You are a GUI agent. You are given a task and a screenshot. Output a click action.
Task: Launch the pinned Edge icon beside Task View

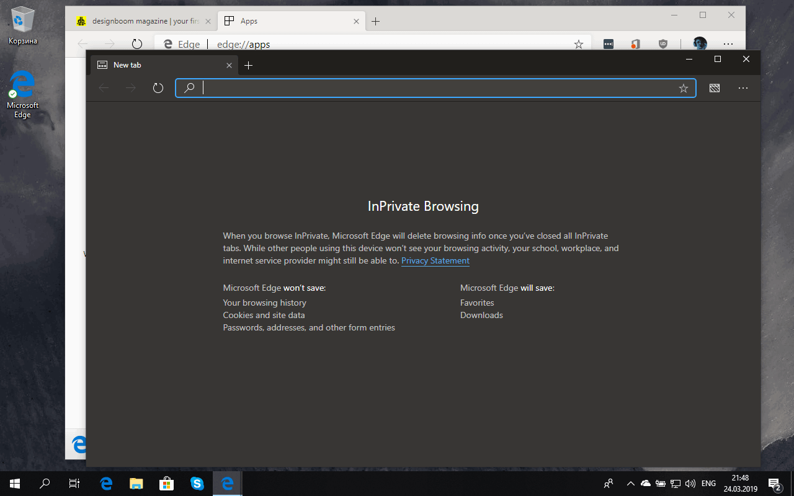[x=106, y=484]
